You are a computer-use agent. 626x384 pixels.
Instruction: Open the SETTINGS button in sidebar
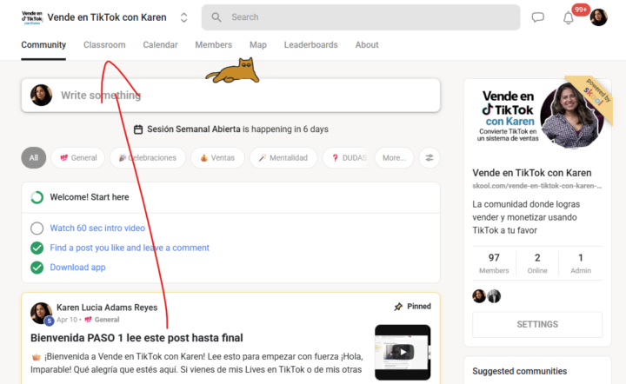tap(537, 325)
